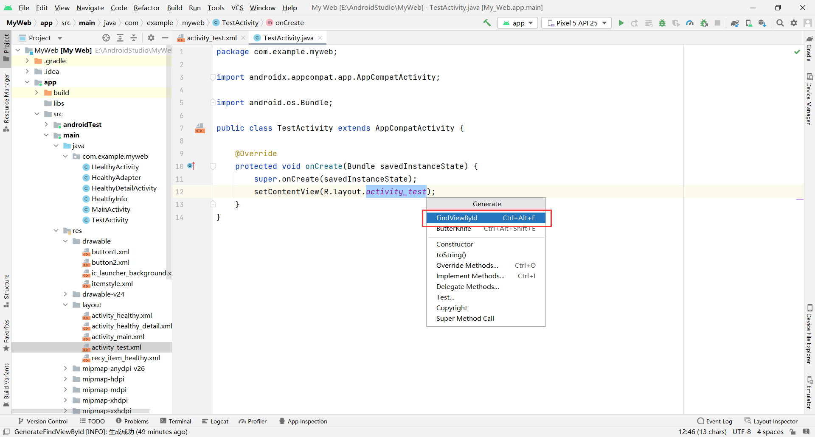Viewport: 815px width, 437px height.
Task: Open the SDK Manager toolbar icon
Action: (x=763, y=23)
